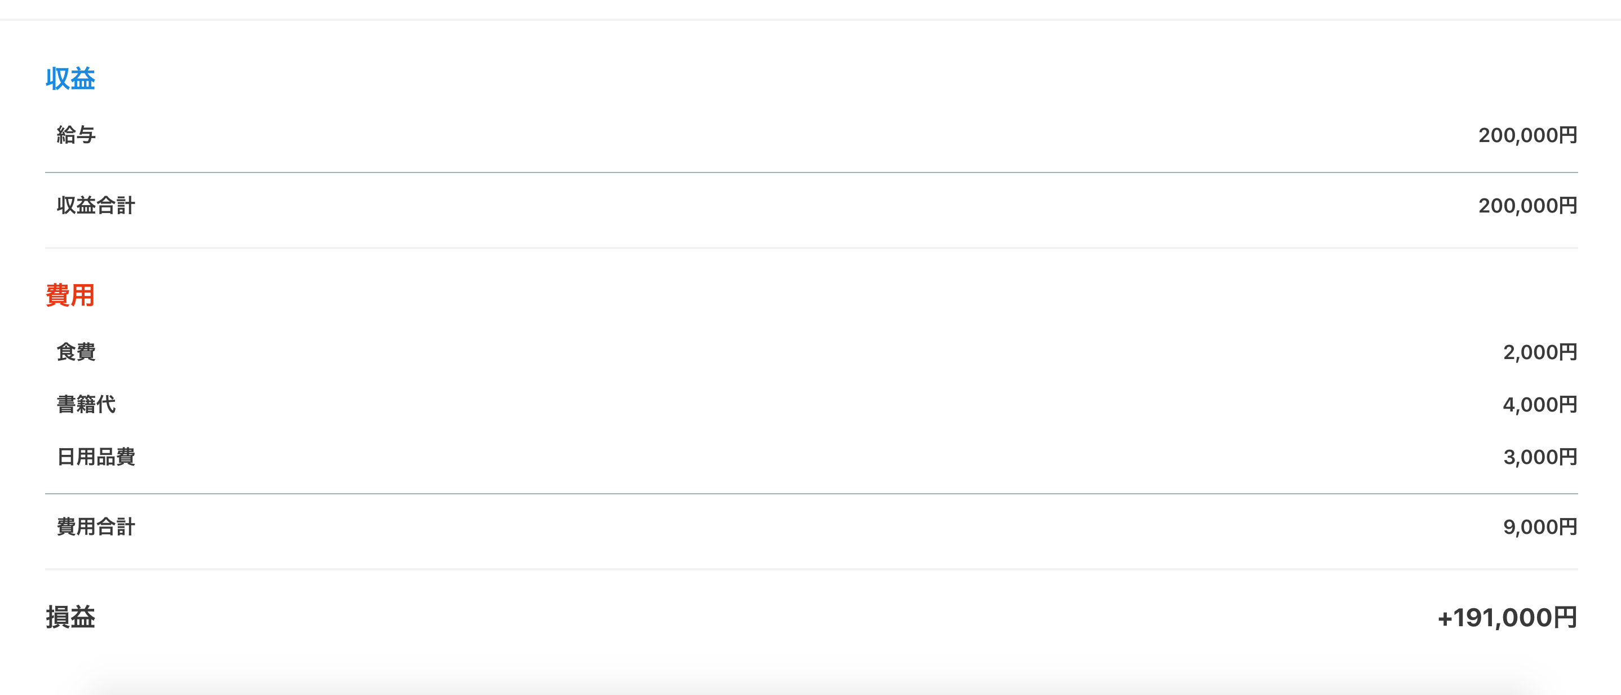Open the 書籍代 expense item
Image resolution: width=1621 pixels, height=695 pixels.
pyautogui.click(x=86, y=404)
